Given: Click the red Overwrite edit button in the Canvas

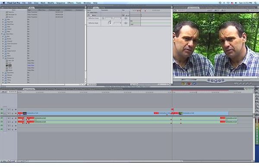Looking at the screenshot, I should click(189, 83).
